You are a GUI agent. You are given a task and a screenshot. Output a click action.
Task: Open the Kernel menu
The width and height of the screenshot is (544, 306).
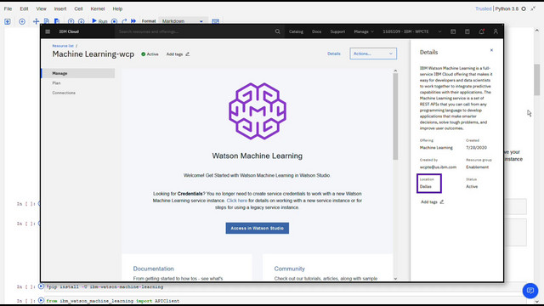coord(98,8)
